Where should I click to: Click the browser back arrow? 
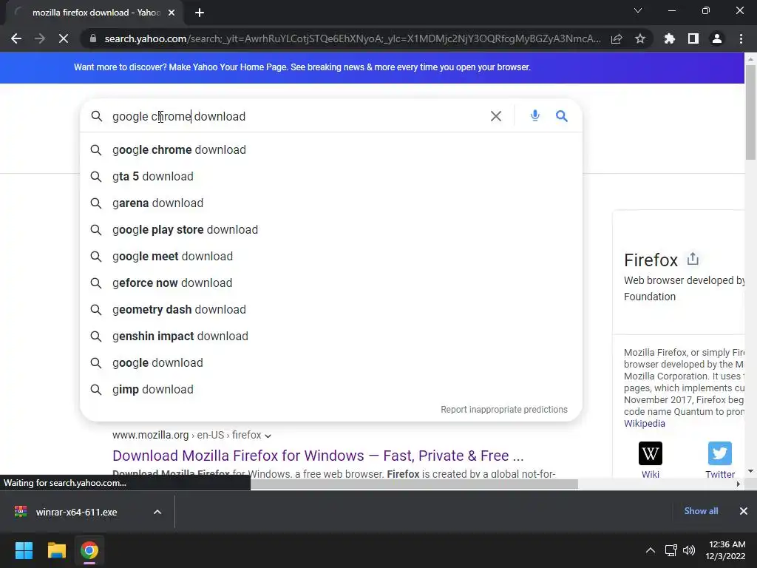[x=16, y=38]
